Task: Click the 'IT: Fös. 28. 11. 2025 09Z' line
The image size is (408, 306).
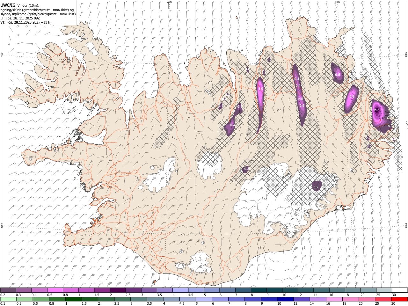Action: pos(20,18)
